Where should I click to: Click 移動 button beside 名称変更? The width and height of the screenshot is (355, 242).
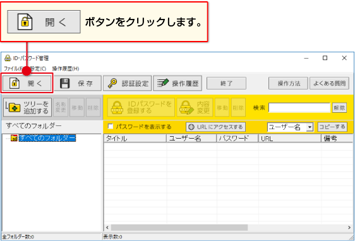77,107
